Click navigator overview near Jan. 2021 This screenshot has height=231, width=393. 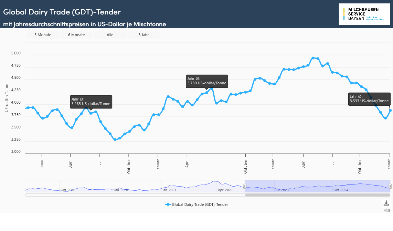169,188
